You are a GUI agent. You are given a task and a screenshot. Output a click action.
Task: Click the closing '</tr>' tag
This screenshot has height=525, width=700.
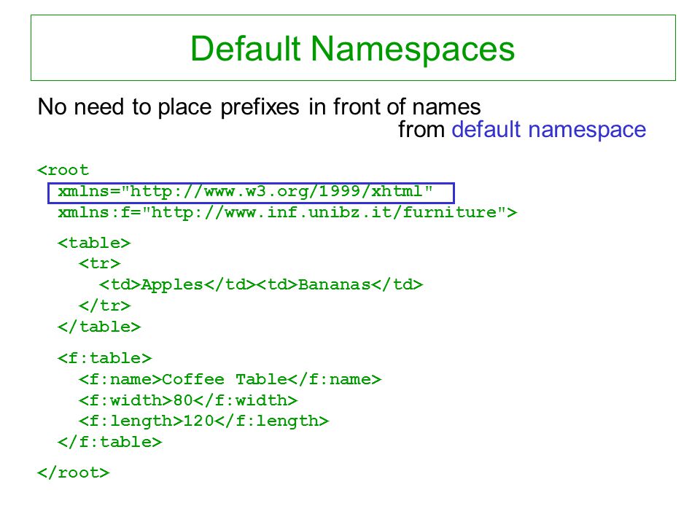(104, 306)
